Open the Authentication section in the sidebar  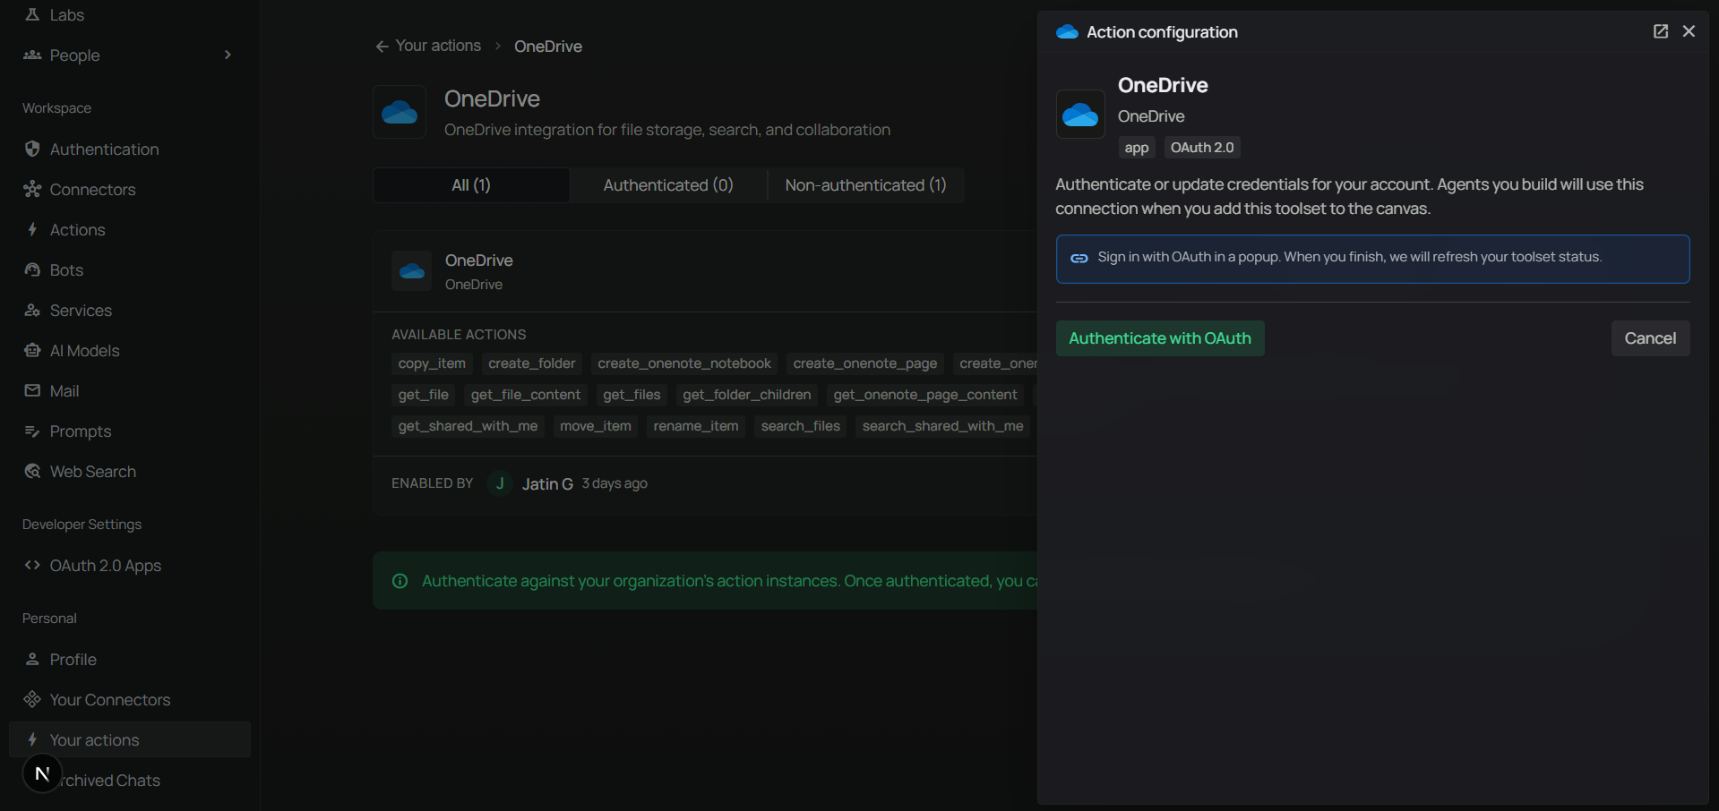click(105, 149)
